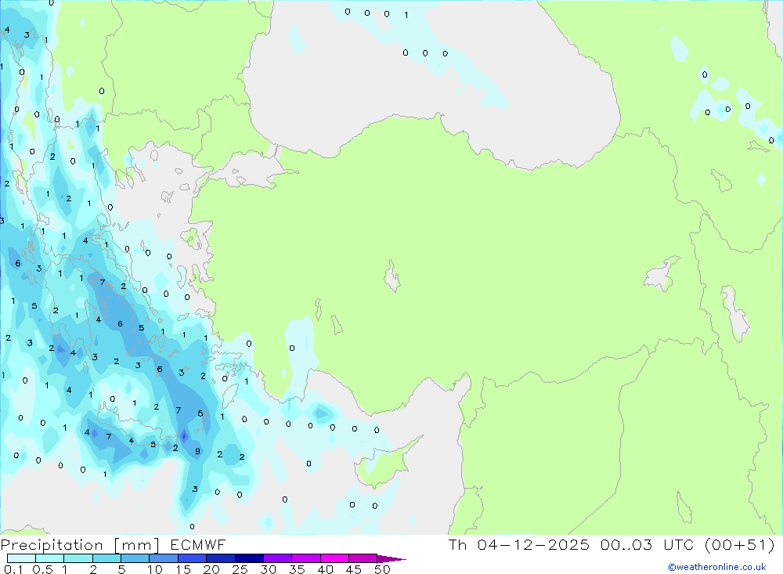783x574 pixels.
Task: Select the 20 to 25 mm legend swatch
Action: [x=221, y=558]
